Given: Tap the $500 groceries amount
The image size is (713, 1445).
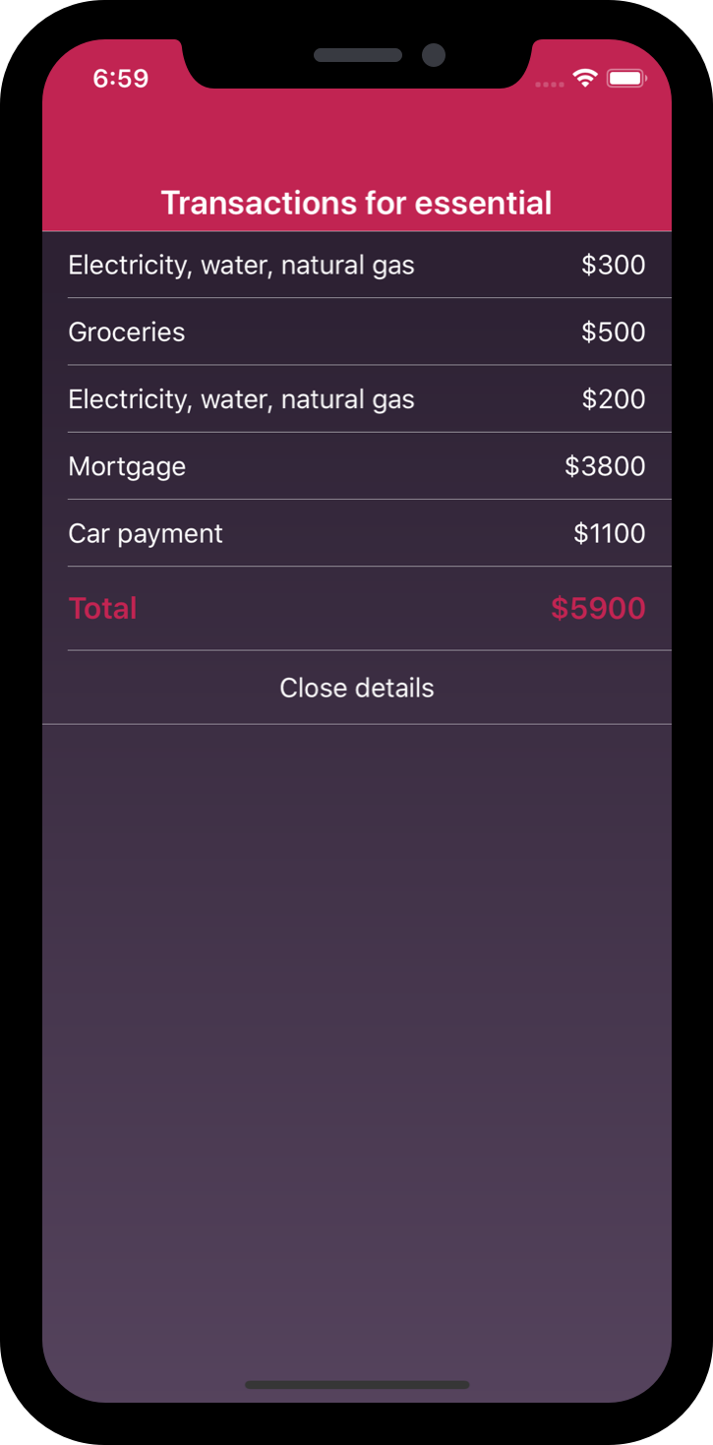Looking at the screenshot, I should [613, 332].
